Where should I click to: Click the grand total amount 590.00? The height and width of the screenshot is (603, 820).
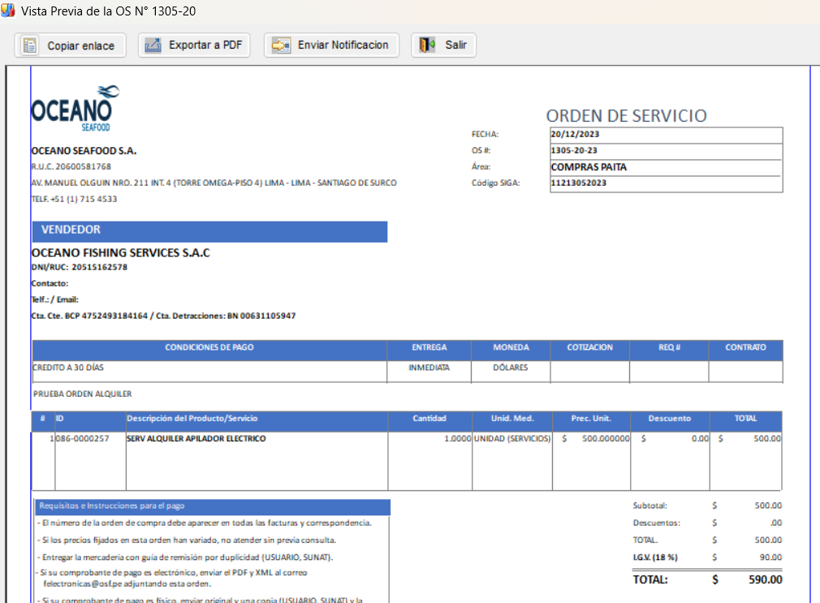click(765, 579)
